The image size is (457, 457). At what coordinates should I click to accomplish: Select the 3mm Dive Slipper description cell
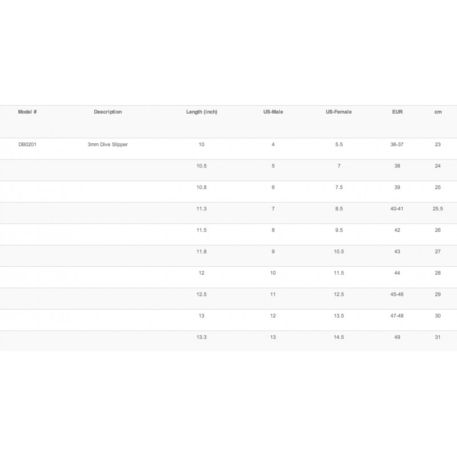[108, 145]
